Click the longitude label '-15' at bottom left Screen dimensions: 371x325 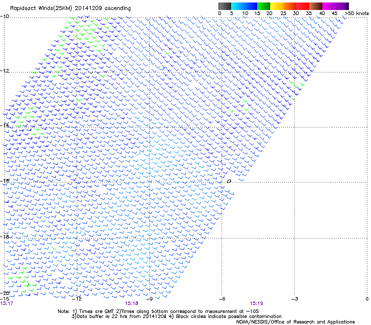click(x=5, y=298)
